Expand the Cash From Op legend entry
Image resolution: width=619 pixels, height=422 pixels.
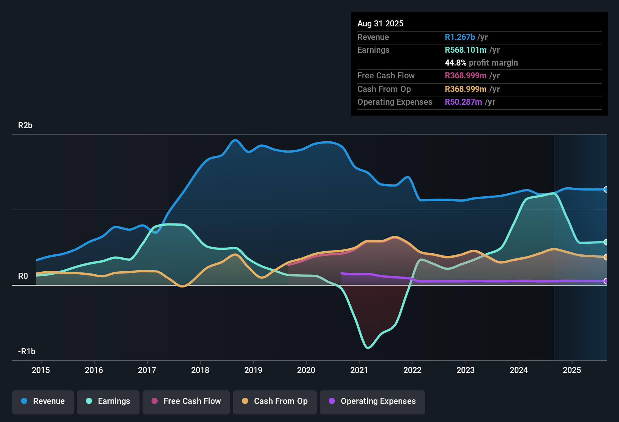coord(274,401)
